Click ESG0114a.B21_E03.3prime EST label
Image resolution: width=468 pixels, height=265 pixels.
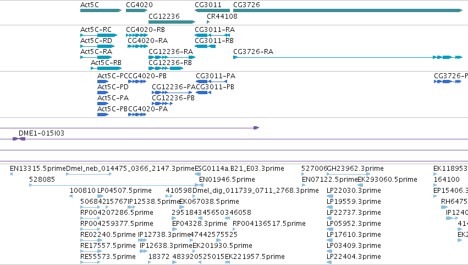click(x=239, y=169)
